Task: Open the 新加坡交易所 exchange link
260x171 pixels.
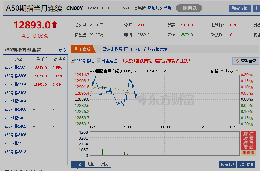Action: tap(159, 8)
